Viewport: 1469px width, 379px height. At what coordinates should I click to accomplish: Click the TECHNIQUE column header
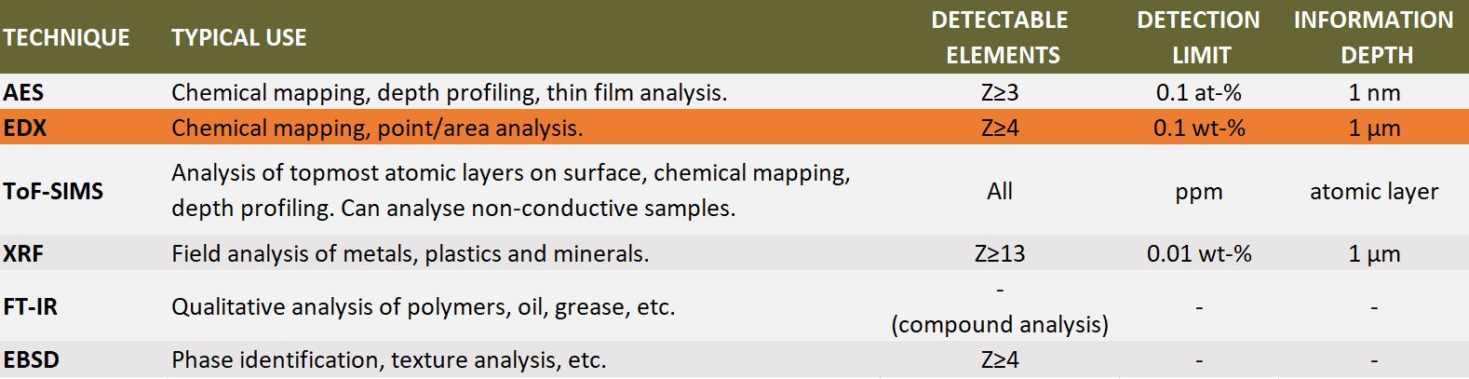pos(67,38)
